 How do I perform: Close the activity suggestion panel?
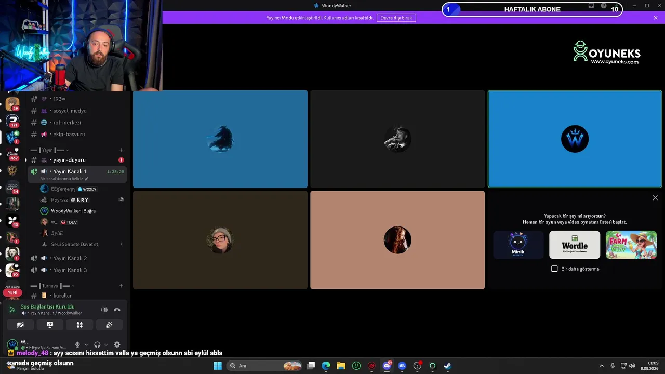[655, 198]
